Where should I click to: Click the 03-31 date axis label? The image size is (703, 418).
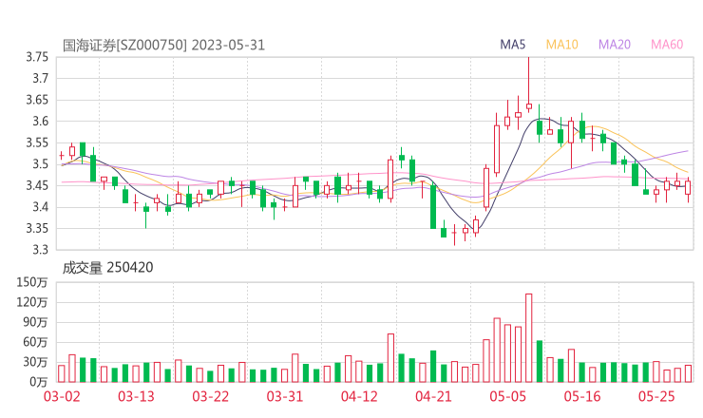point(285,396)
